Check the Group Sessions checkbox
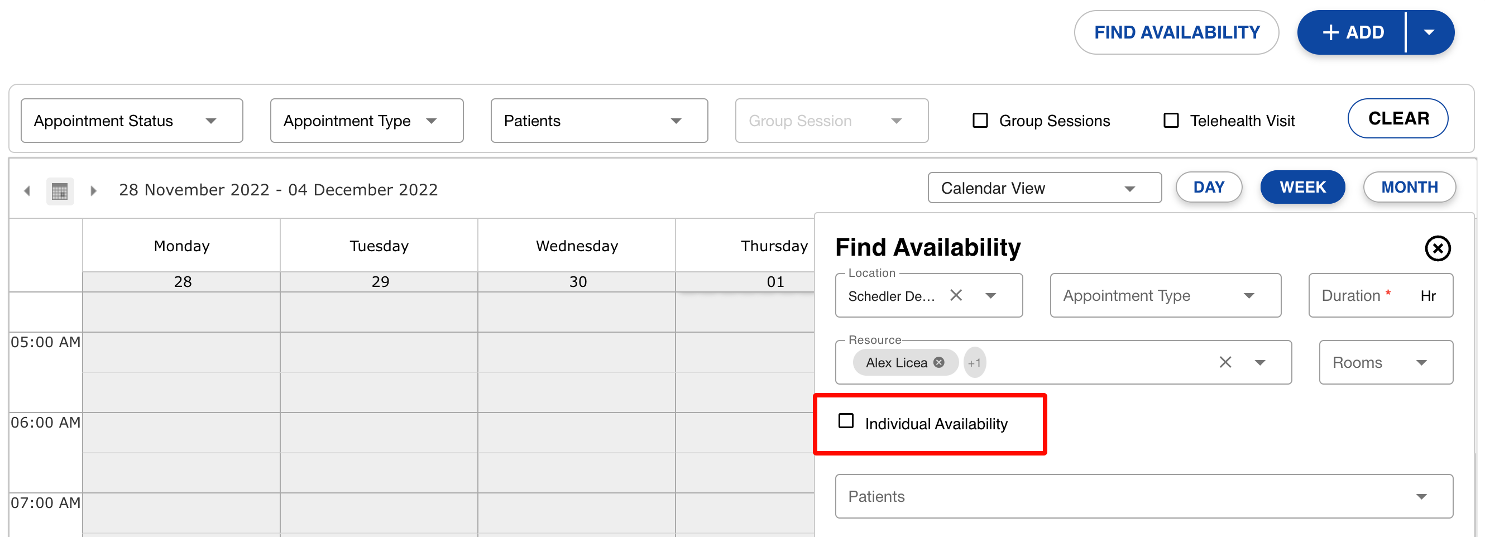 [x=980, y=121]
